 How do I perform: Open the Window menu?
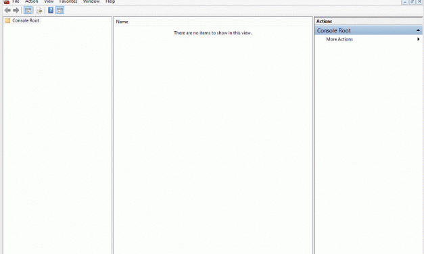(x=91, y=1)
